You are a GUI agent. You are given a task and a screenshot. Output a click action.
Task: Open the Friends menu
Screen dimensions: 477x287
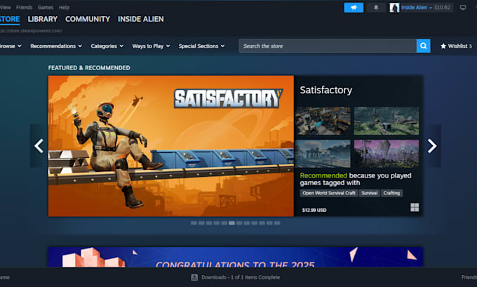tap(24, 7)
